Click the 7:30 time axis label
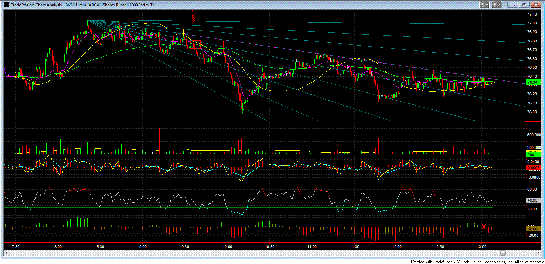This screenshot has height=264, width=545. tap(16, 247)
